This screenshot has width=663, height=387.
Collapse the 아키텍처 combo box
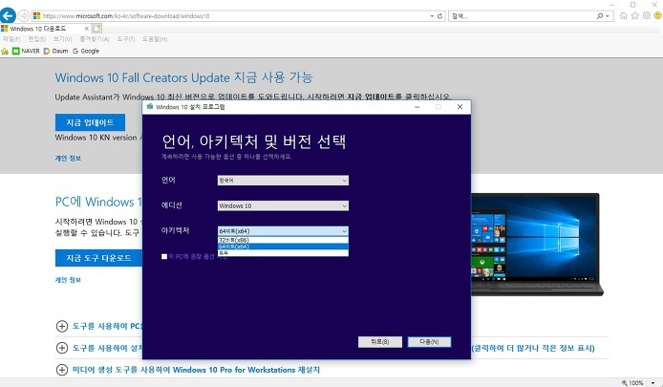[x=283, y=231]
